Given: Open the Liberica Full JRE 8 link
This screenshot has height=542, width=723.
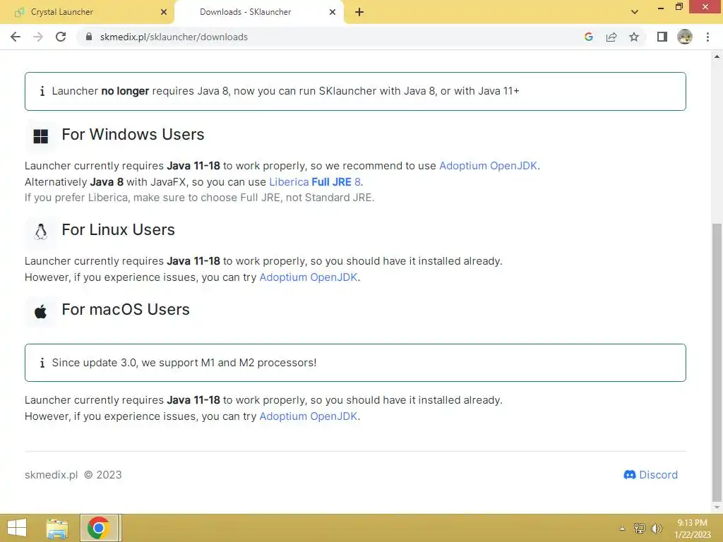Looking at the screenshot, I should (x=315, y=182).
